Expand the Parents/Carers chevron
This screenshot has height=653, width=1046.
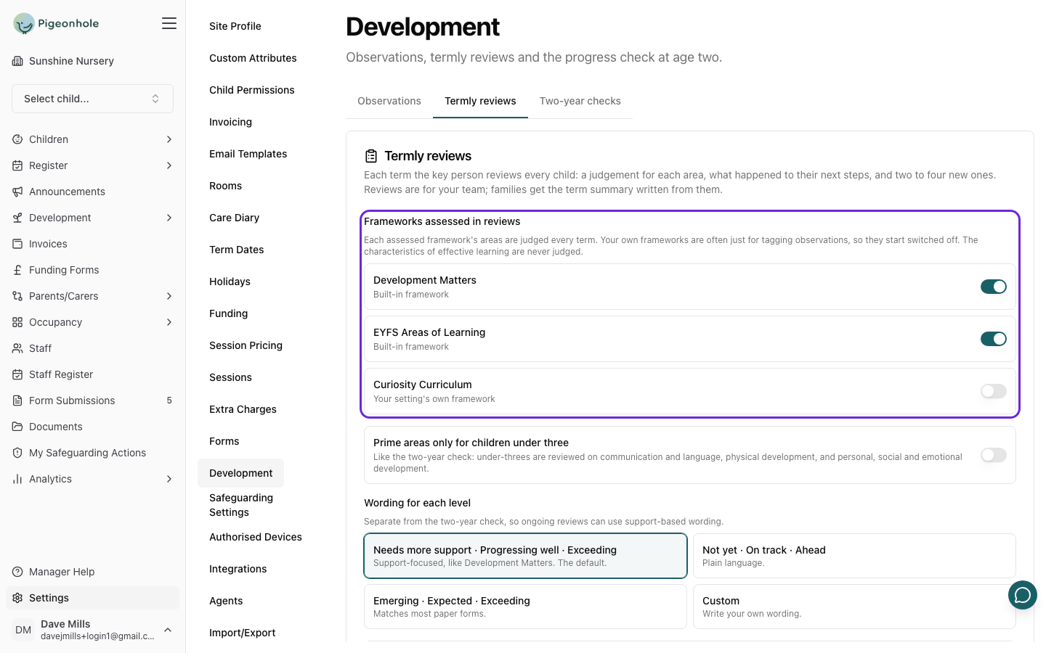click(x=169, y=296)
